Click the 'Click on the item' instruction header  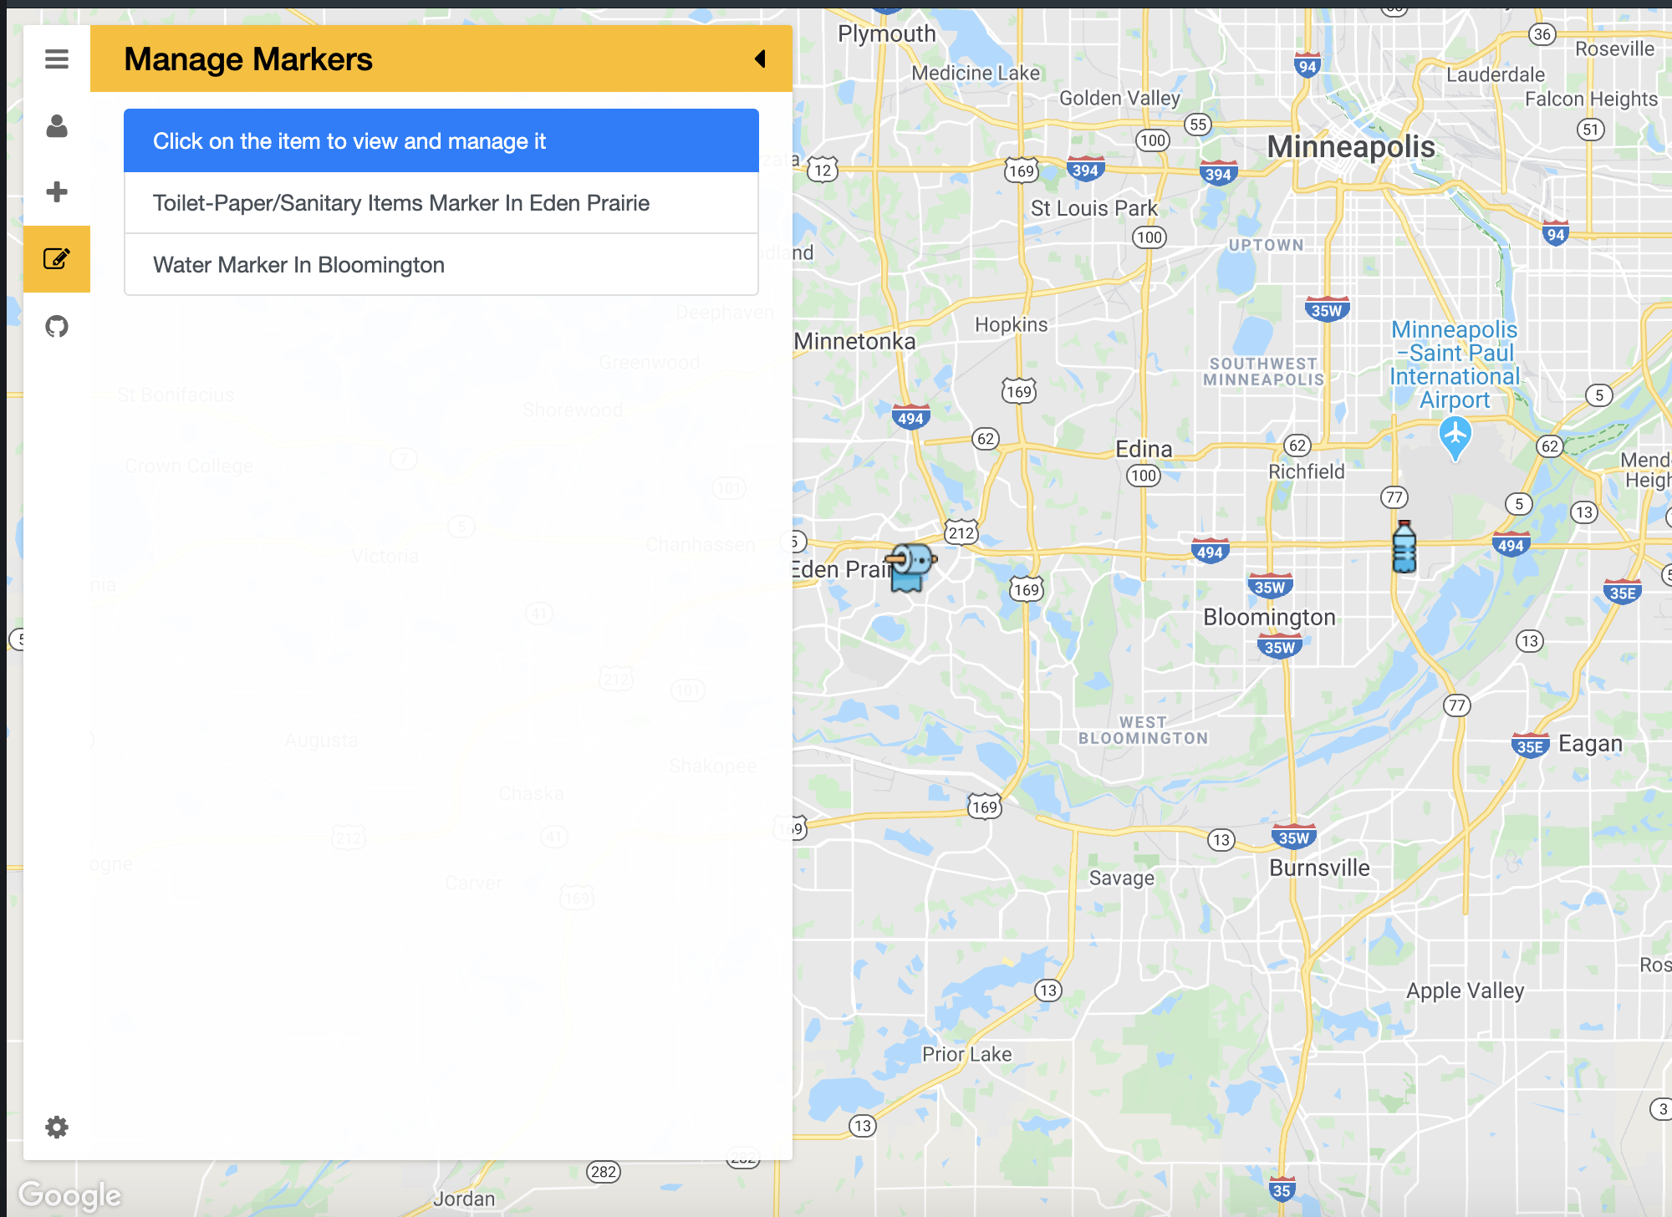(441, 140)
